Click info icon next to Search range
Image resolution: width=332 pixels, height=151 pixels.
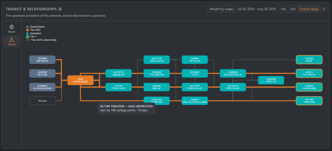[324, 9]
